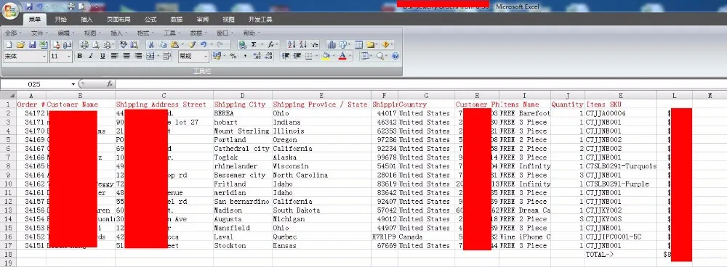
Task: Switch to the 页面布局 ribbon tab
Action: tap(119, 20)
